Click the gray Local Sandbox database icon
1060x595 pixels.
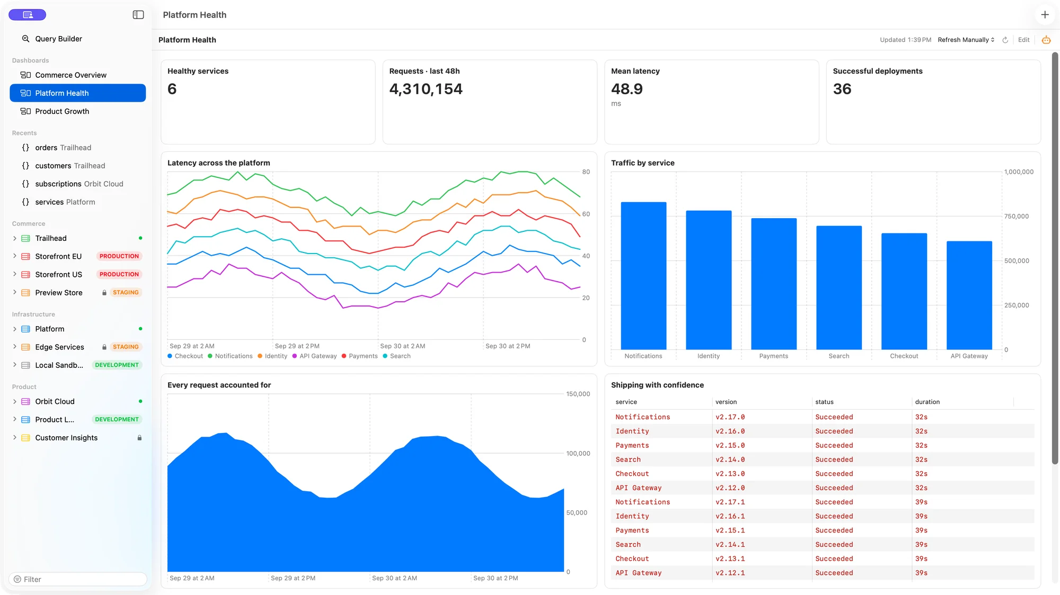[x=25, y=365]
